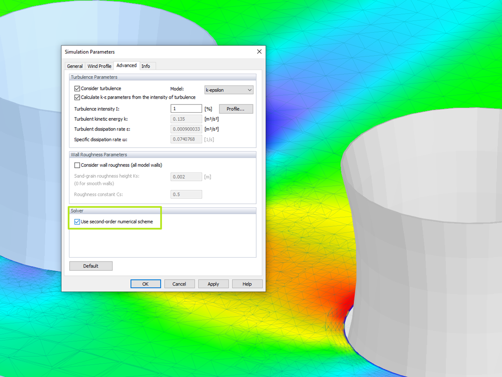Confirm settings with the OK button
The image size is (502, 377).
pyautogui.click(x=145, y=284)
